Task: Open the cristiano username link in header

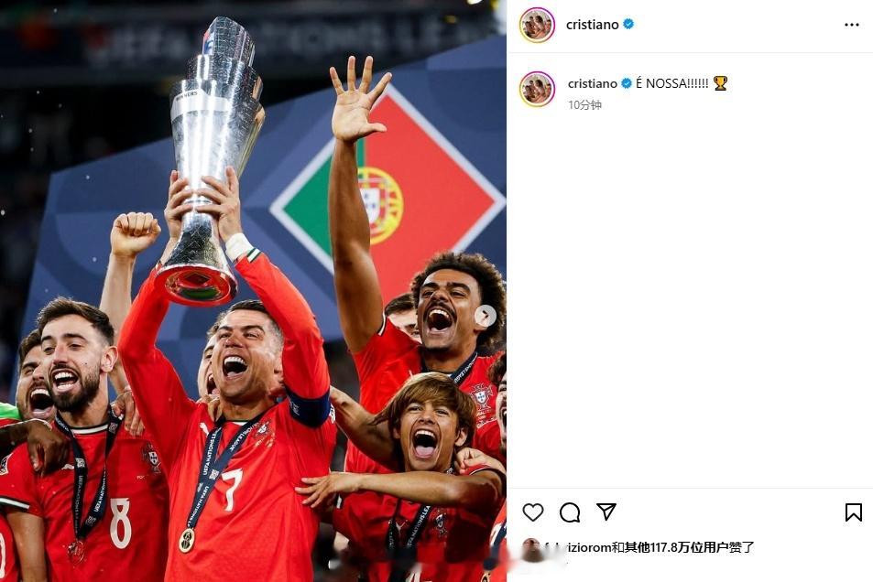Action: click(x=593, y=25)
